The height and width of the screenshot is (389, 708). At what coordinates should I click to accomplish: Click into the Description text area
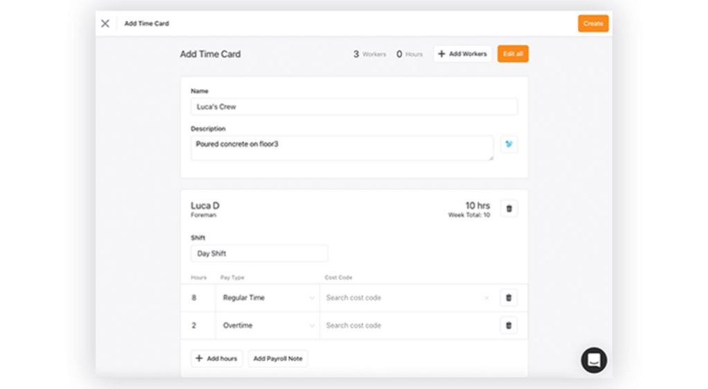pos(342,147)
